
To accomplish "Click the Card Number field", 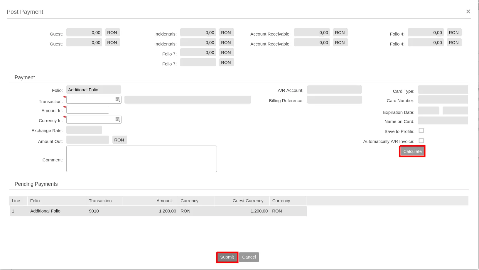I will point(443,99).
